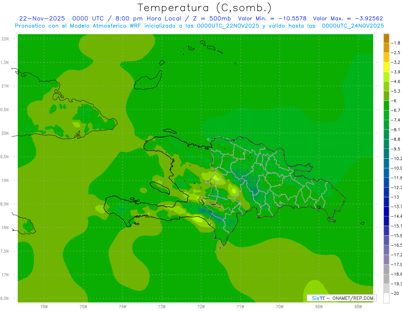Click the 71W longitude axis label
402x311 pixels.
(240, 307)
